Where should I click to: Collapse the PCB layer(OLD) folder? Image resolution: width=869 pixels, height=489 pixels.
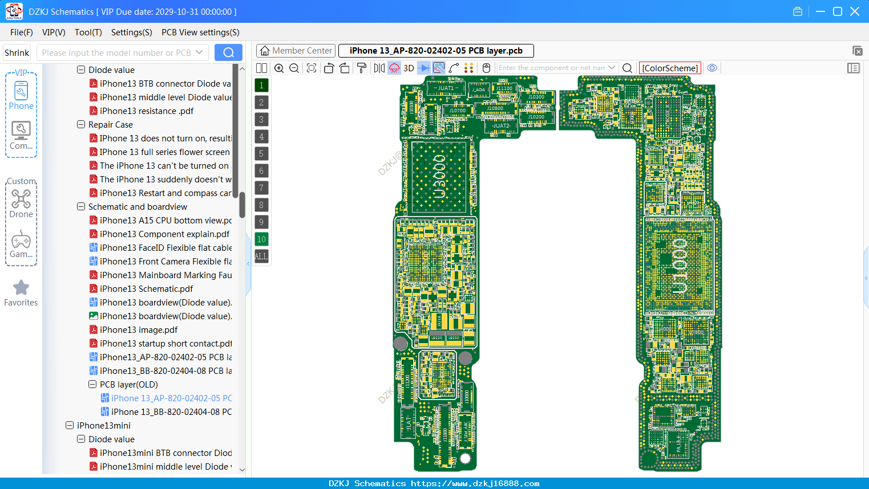[92, 384]
